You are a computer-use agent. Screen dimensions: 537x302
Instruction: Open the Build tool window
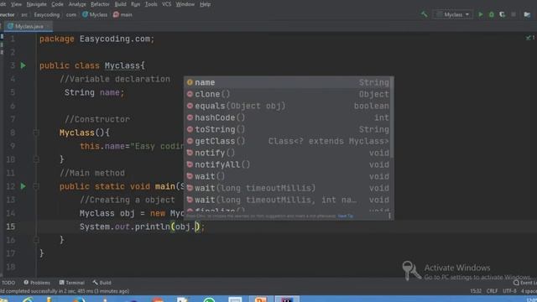[102, 283]
